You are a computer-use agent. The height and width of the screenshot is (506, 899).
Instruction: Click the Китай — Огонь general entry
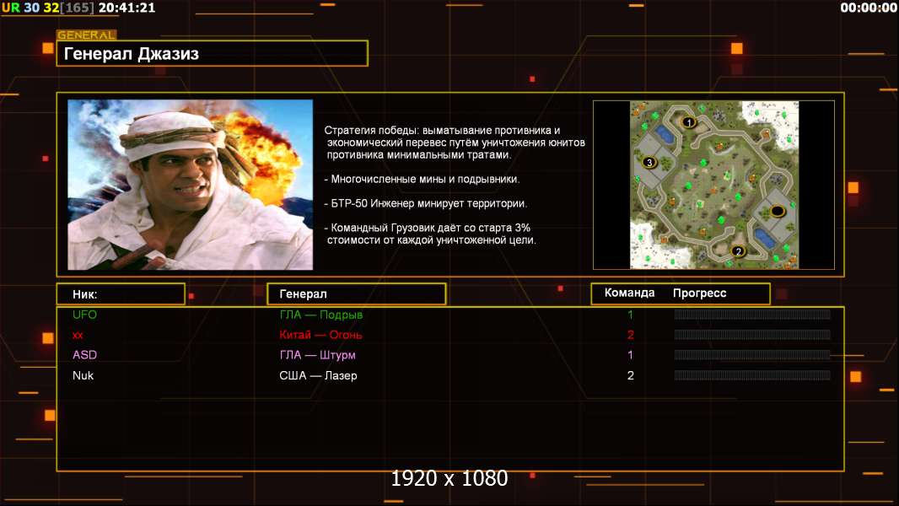(x=320, y=335)
